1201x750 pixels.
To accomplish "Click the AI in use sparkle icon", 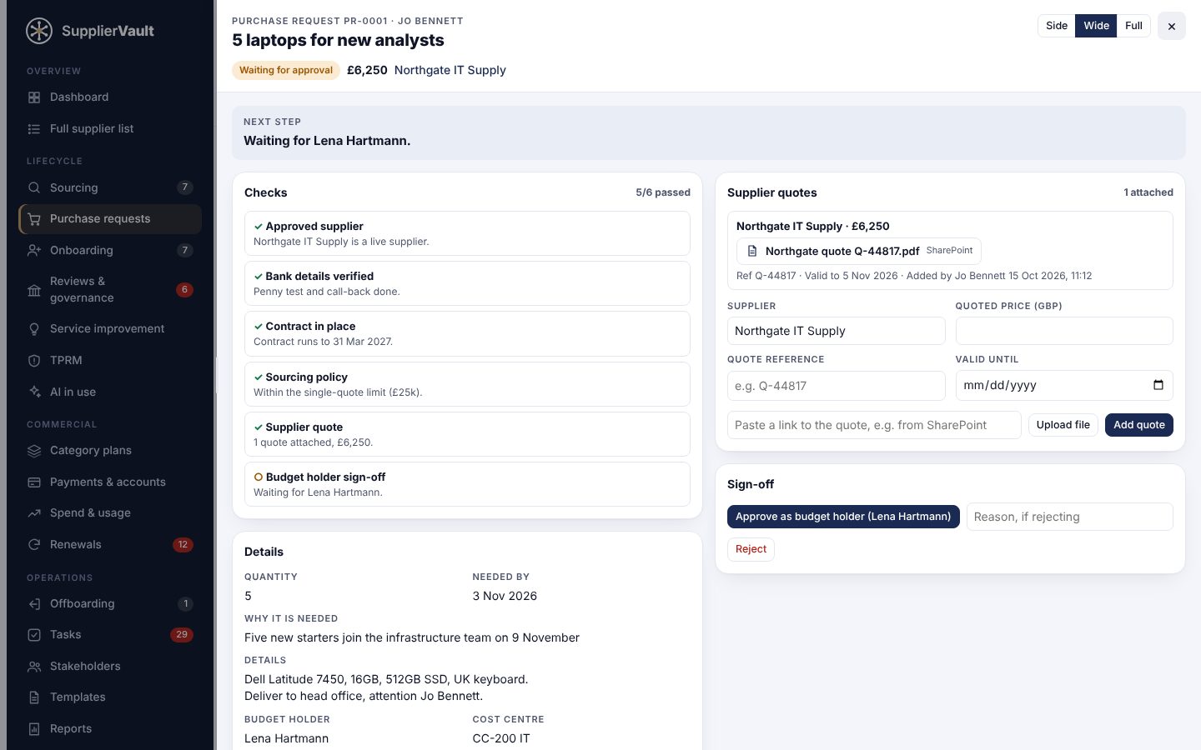I will click(34, 392).
